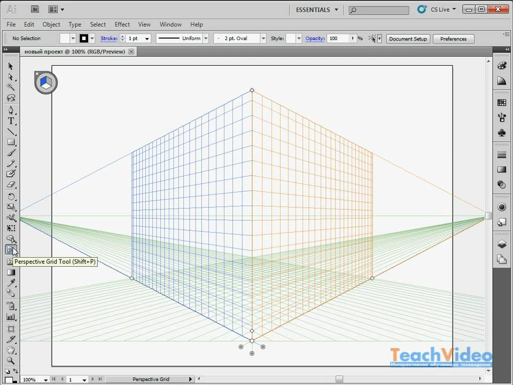The width and height of the screenshot is (513, 385).
Task: Launch Adobe Bridge via Br button
Action: coord(35,10)
